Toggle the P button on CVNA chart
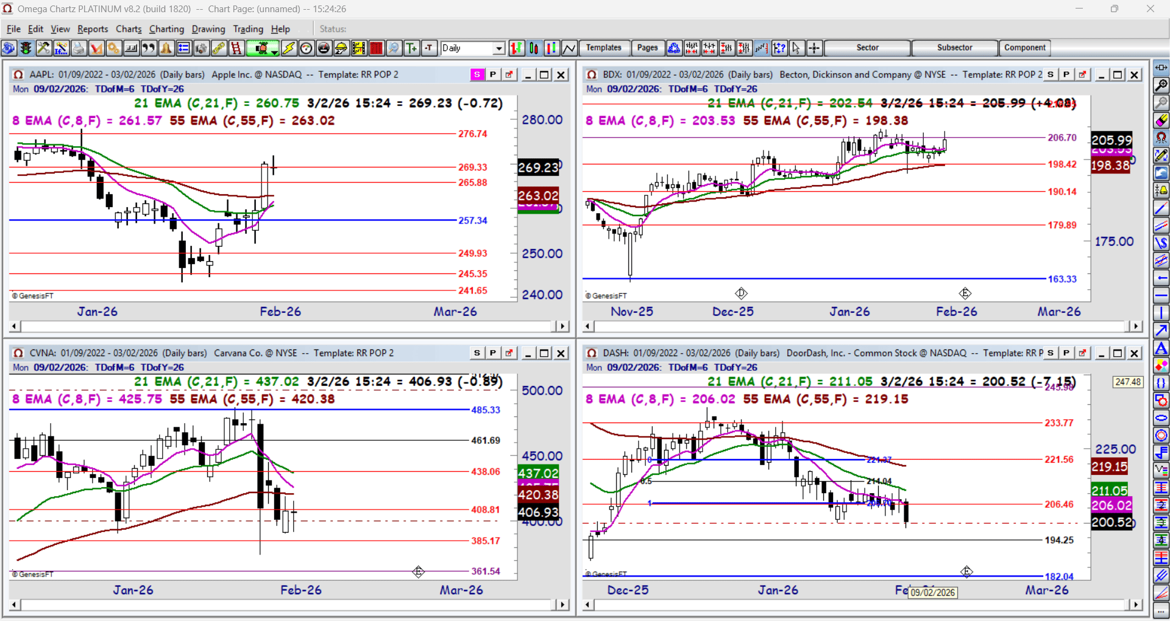 coord(493,353)
